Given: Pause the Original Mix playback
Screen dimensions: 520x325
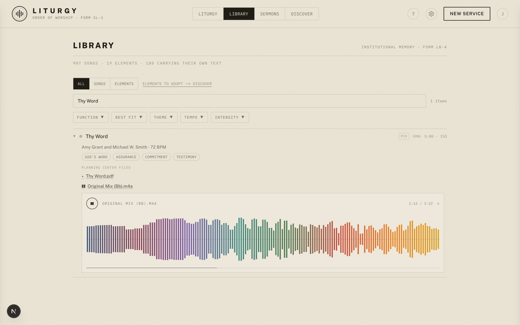Looking at the screenshot, I should [x=92, y=203].
